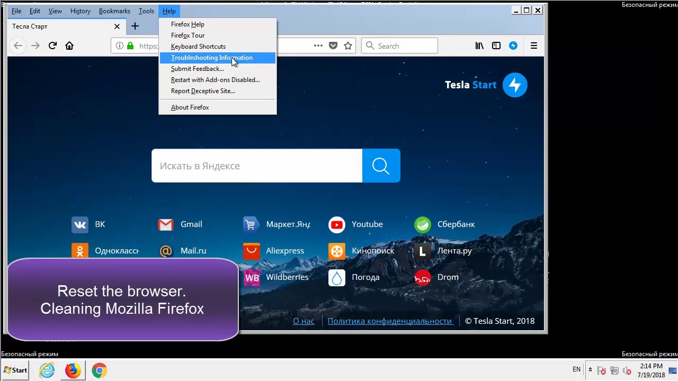Open the History menu

coord(81,11)
